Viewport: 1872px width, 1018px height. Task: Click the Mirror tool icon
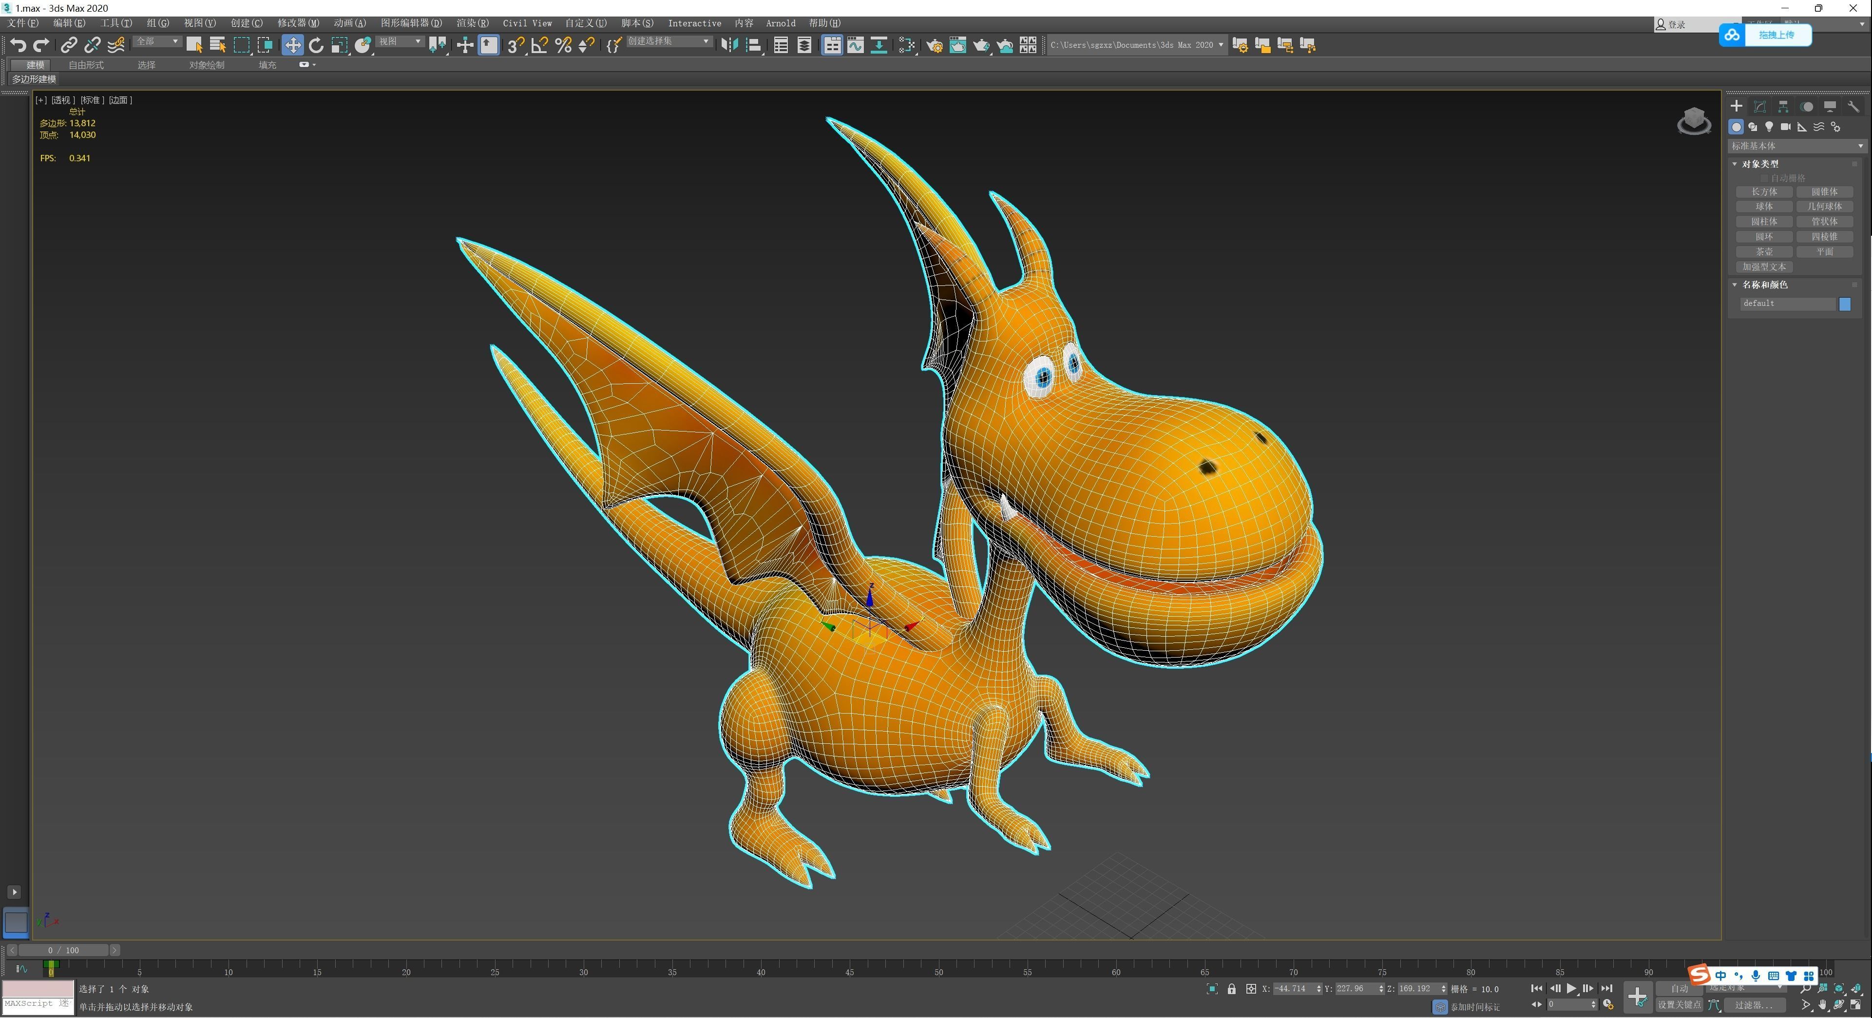point(729,45)
